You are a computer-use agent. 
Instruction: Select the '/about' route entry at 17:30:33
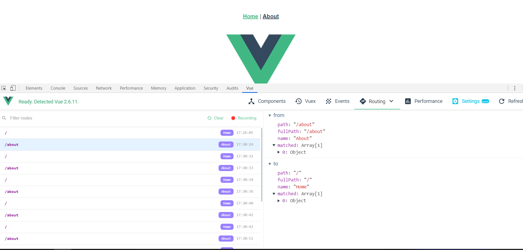tap(130, 168)
